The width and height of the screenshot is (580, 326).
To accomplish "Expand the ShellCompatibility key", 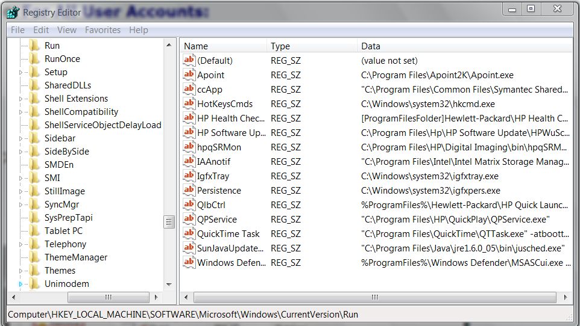I will 20,112.
